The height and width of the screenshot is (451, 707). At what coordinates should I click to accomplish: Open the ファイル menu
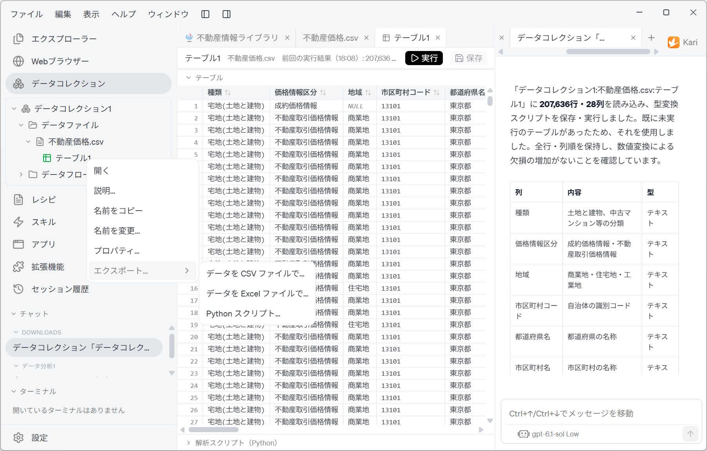27,14
